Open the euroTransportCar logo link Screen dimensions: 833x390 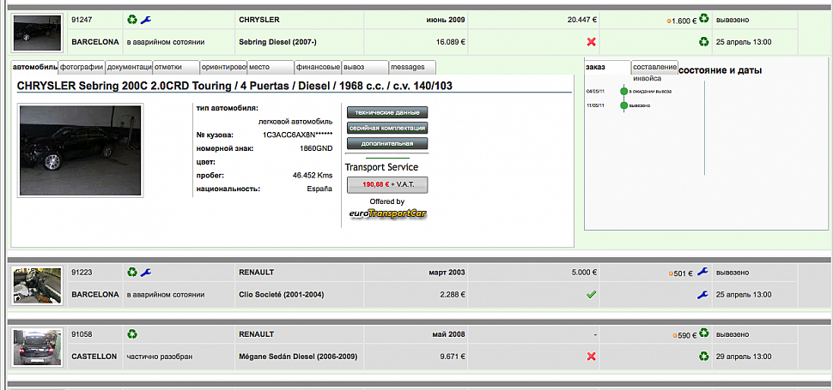387,213
